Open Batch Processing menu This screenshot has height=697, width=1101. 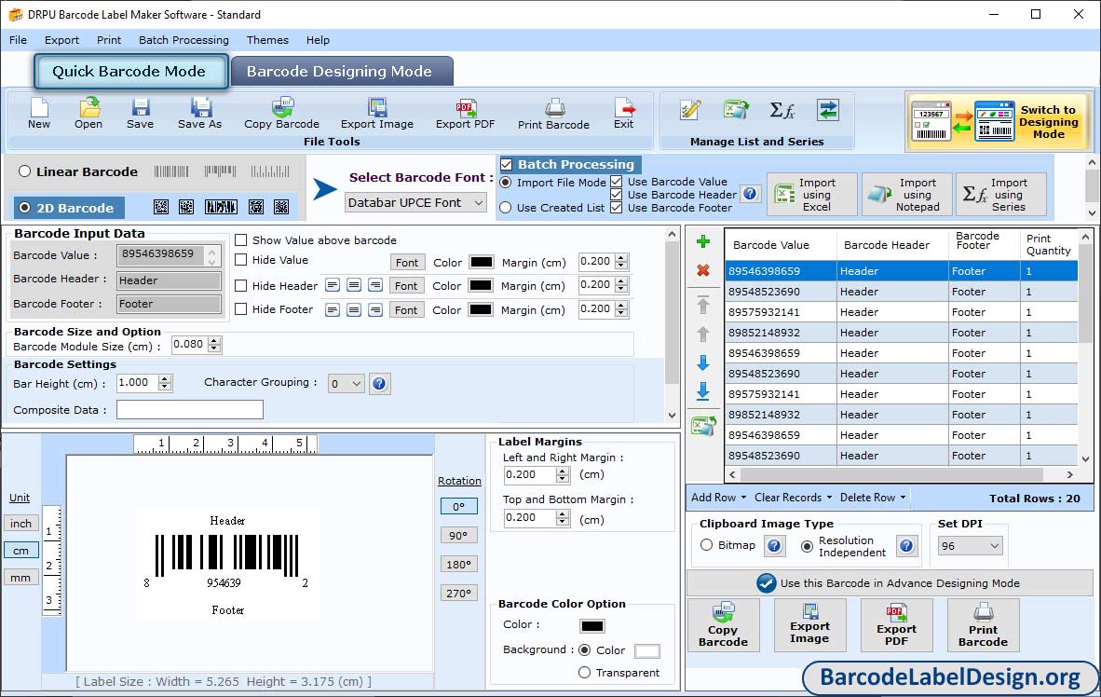(184, 40)
